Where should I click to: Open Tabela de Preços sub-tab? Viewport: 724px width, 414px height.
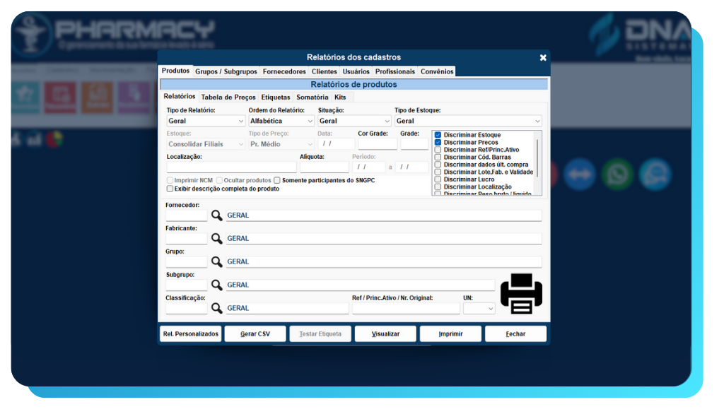(x=228, y=97)
